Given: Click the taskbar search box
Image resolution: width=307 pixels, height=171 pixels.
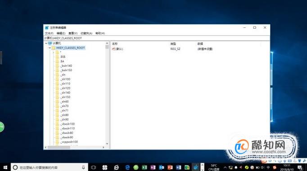Looking at the screenshot, I should point(50,167).
